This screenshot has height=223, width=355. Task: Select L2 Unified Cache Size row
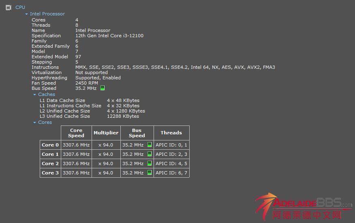coord(92,111)
